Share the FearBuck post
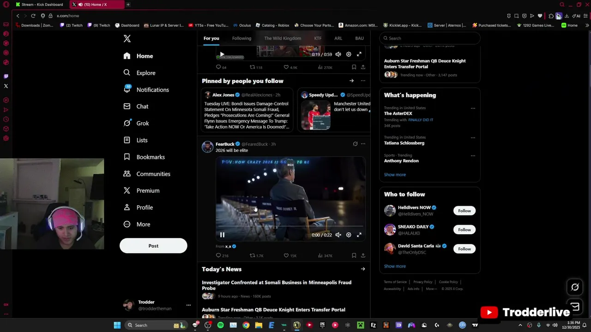The width and height of the screenshot is (591, 332). (x=363, y=255)
